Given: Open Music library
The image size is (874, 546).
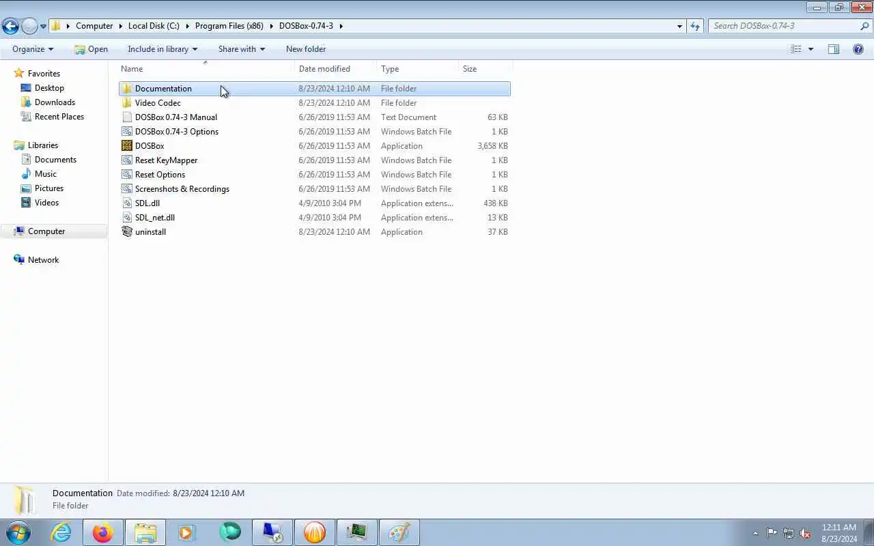Looking at the screenshot, I should point(46,174).
